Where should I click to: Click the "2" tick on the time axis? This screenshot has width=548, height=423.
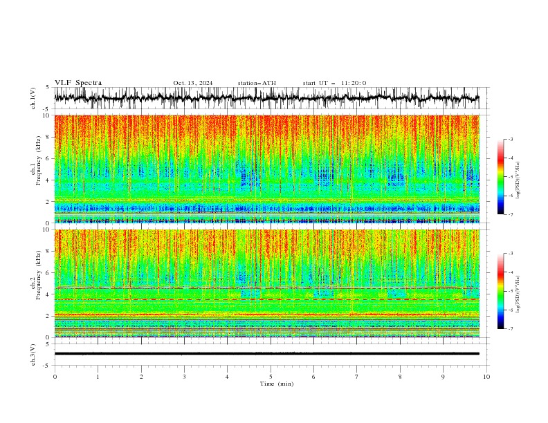141,377
